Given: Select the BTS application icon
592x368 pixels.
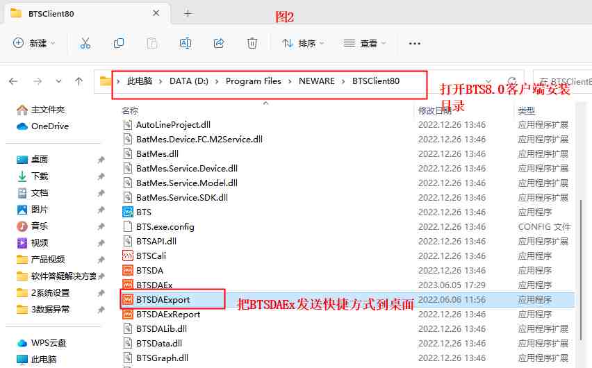Looking at the screenshot, I should pos(128,212).
